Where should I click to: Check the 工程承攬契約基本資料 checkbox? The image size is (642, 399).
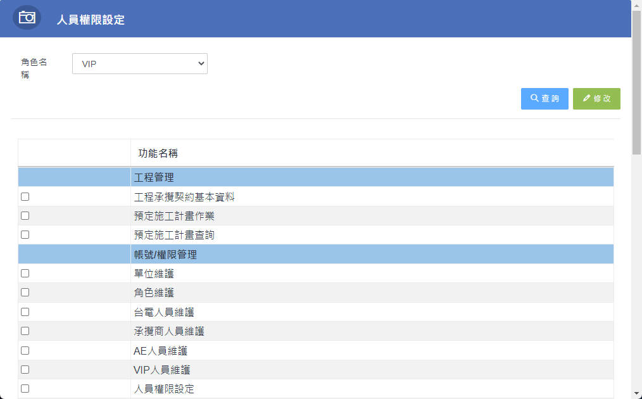click(x=25, y=196)
